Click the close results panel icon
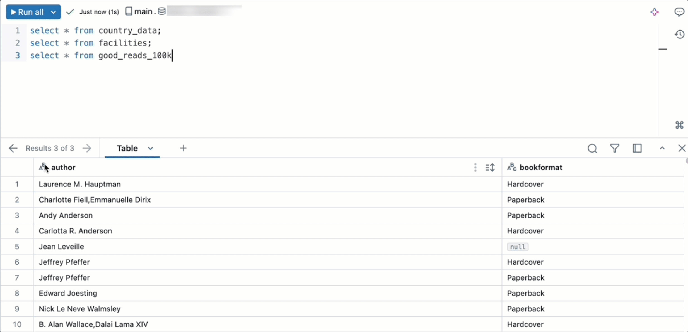 pyautogui.click(x=681, y=148)
